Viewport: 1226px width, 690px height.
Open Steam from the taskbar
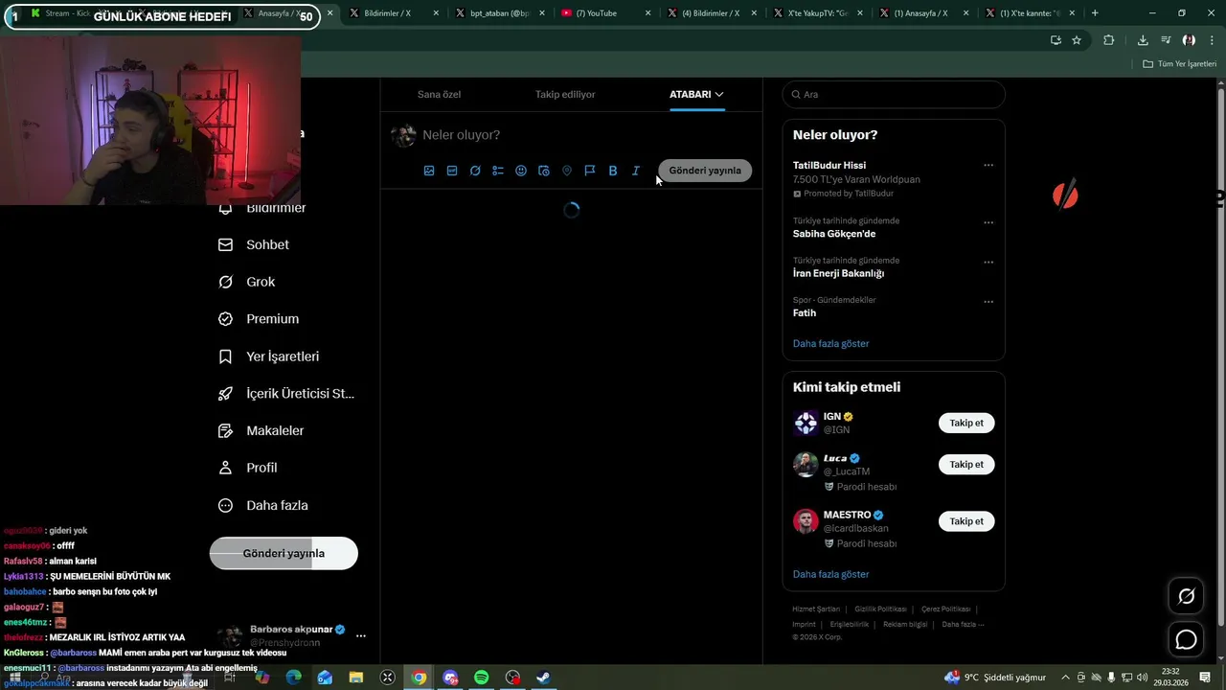pyautogui.click(x=543, y=678)
